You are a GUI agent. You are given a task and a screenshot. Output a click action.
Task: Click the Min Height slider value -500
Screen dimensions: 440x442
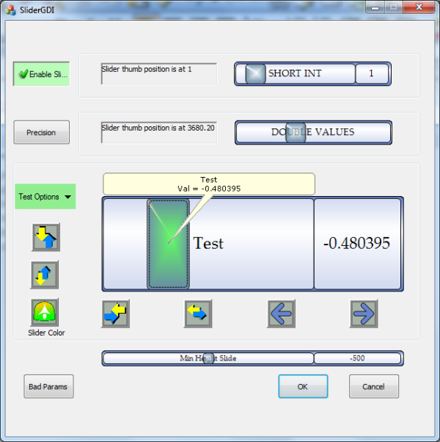click(x=358, y=358)
